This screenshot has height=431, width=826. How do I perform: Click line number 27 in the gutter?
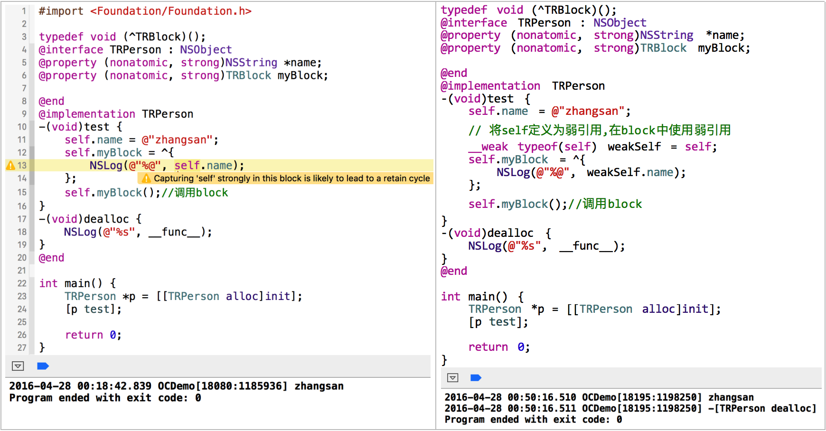(x=22, y=347)
